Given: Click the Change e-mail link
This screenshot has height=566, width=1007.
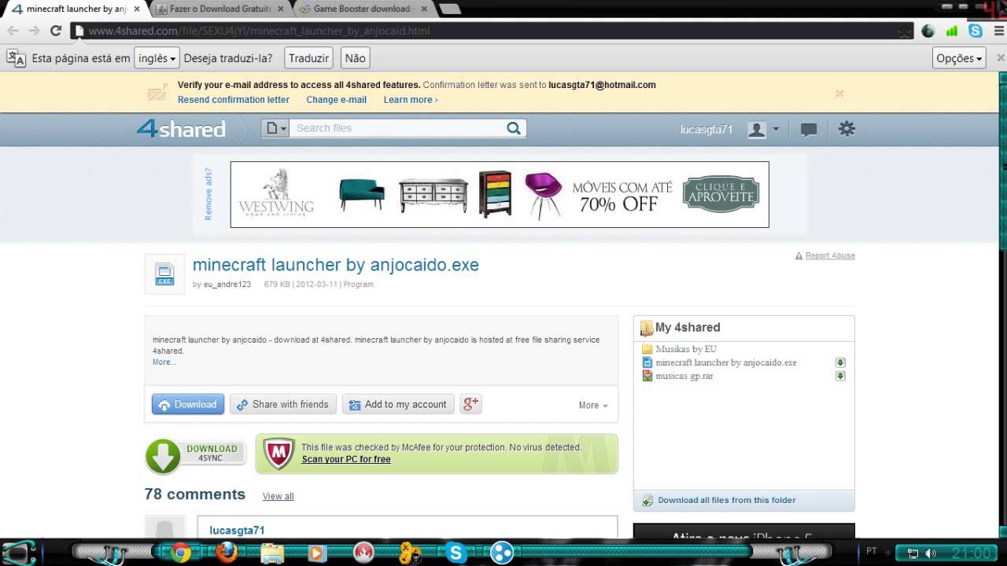Looking at the screenshot, I should click(x=337, y=100).
